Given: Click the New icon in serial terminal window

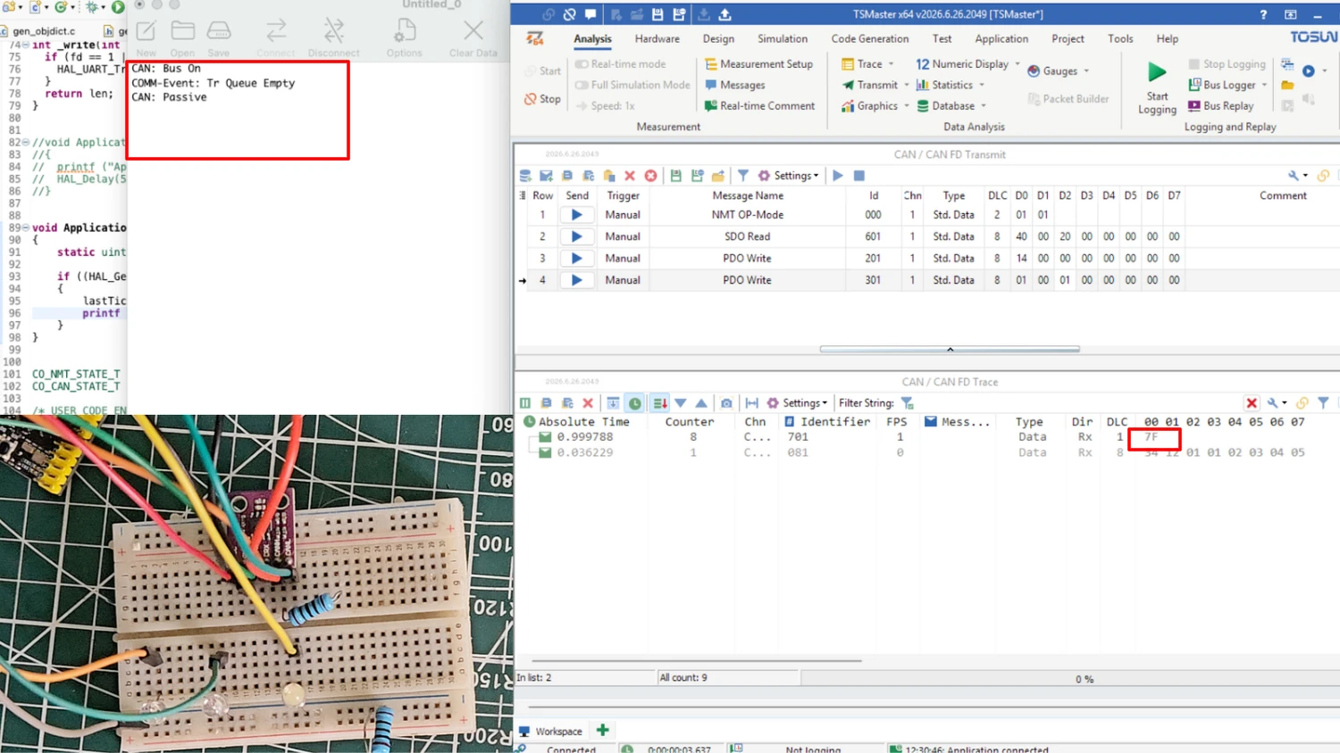Looking at the screenshot, I should pyautogui.click(x=147, y=38).
